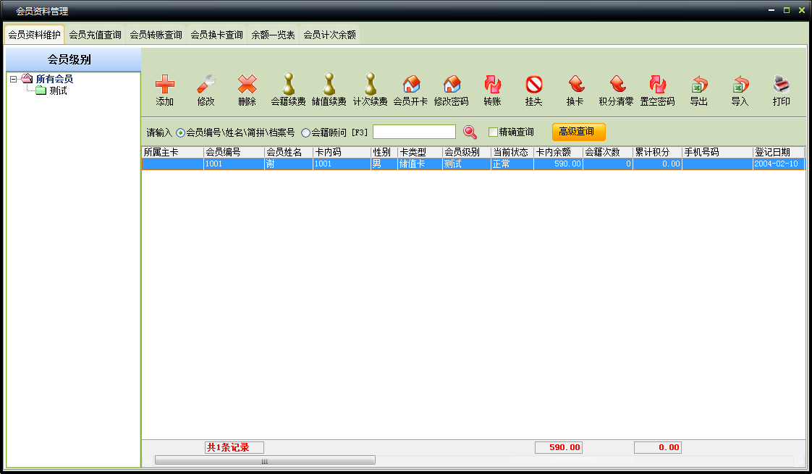Click the footer total 590.00

pos(559,447)
